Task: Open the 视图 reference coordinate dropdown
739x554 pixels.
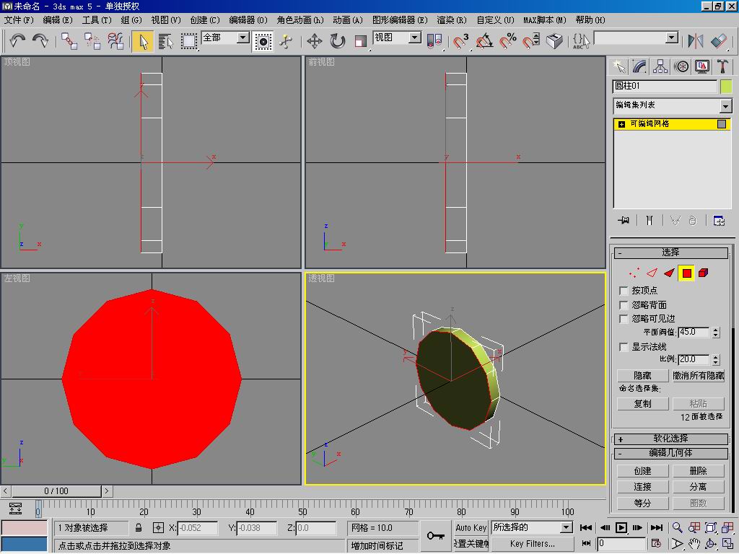Action: (x=415, y=38)
